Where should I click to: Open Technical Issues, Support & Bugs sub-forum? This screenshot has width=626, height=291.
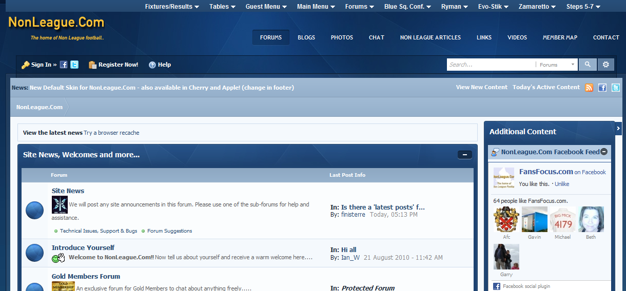tap(99, 231)
